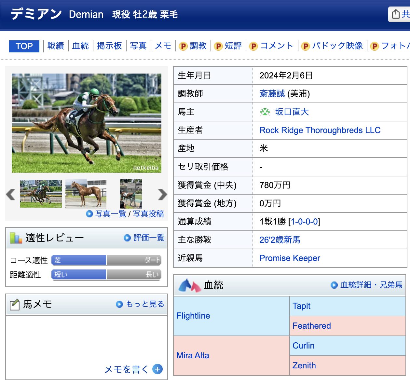View main racing photo of Demian
The image size is (410, 384).
87,123
